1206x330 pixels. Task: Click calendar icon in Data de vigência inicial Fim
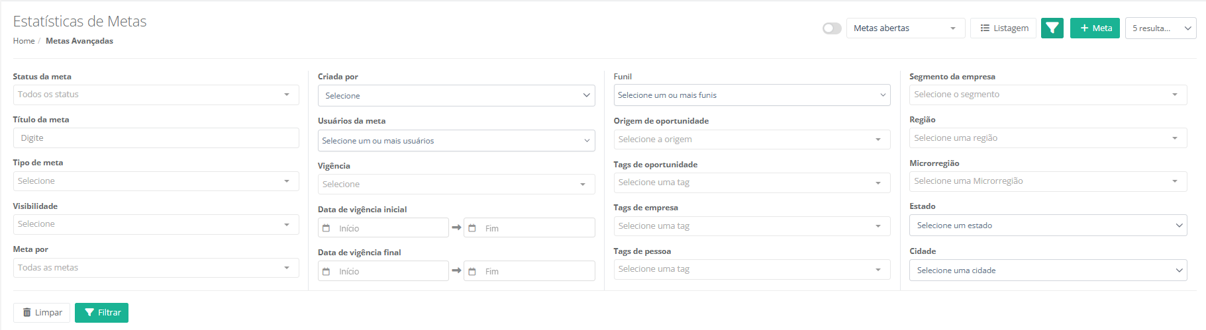coord(472,228)
